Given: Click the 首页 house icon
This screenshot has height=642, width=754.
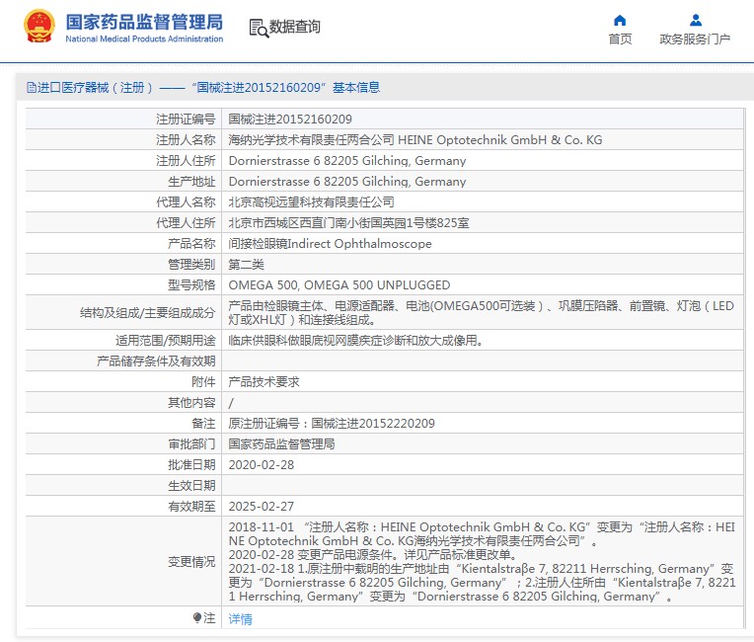Looking at the screenshot, I should [620, 20].
